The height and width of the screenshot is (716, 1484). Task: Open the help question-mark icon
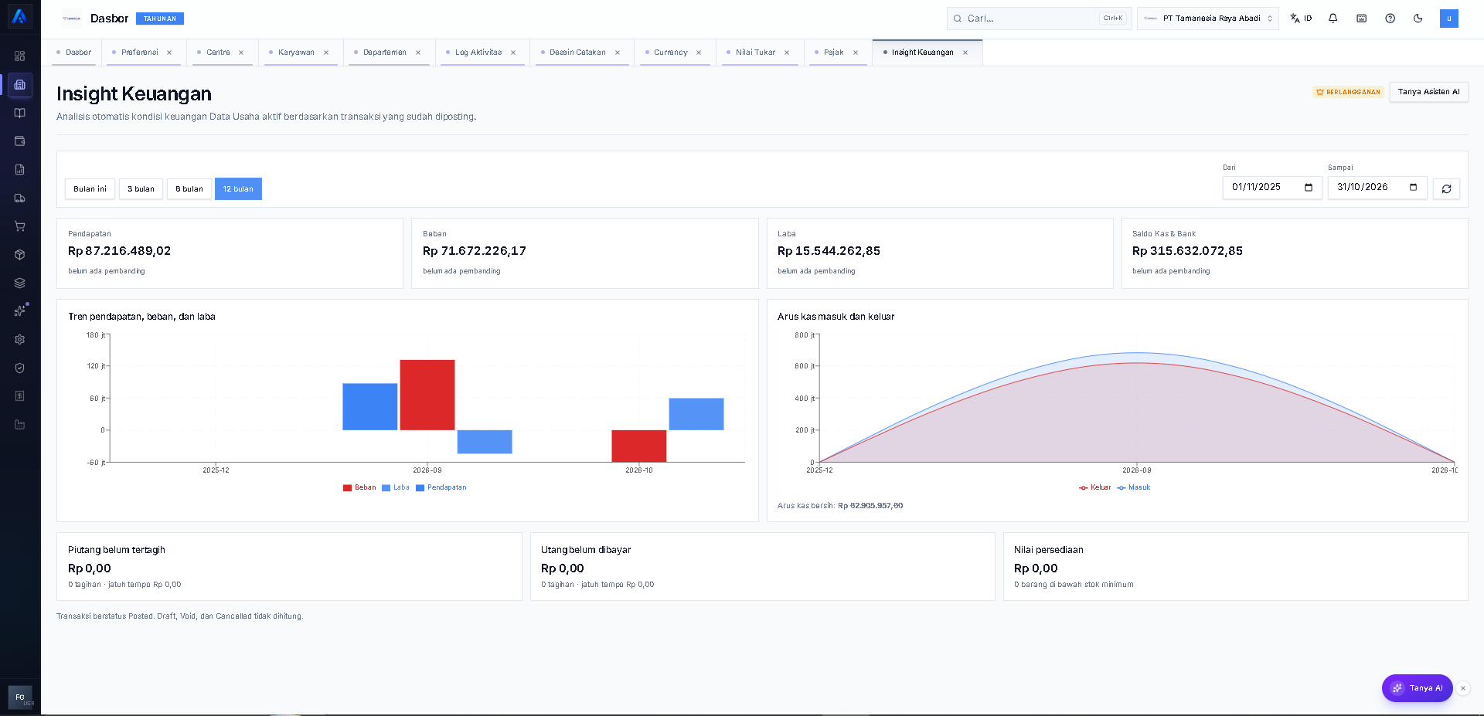point(1390,19)
